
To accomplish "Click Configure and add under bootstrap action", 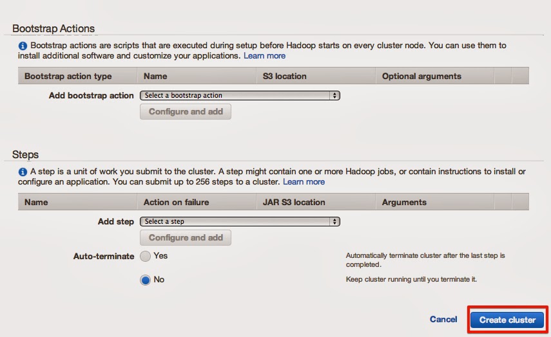I will 186,111.
